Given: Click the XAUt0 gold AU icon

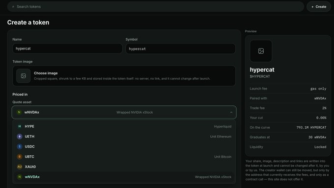Looking at the screenshot, I should coord(19,167).
